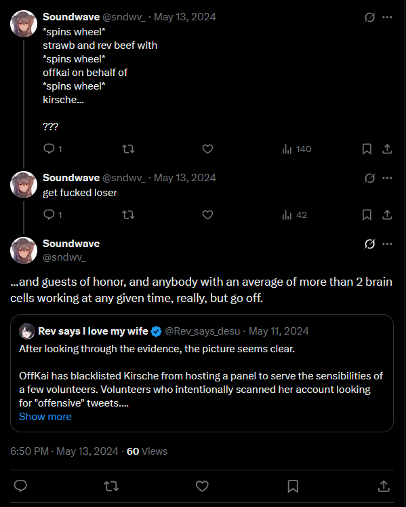This screenshot has height=507, width=406.
Task: Reply to the main tweet
Action: (x=20, y=486)
